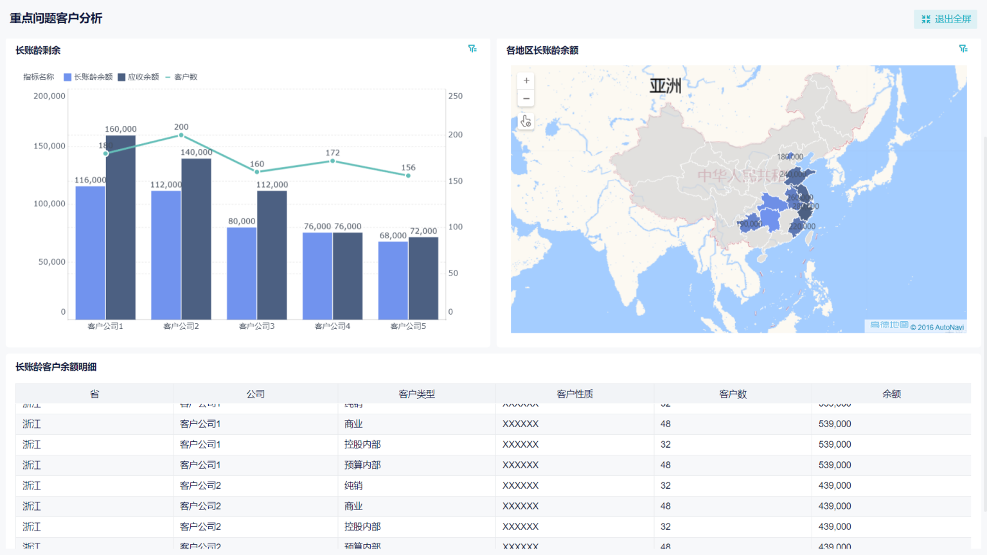Screen dimensions: 987x555
Task: Activate the map pan hand tool
Action: 526,121
